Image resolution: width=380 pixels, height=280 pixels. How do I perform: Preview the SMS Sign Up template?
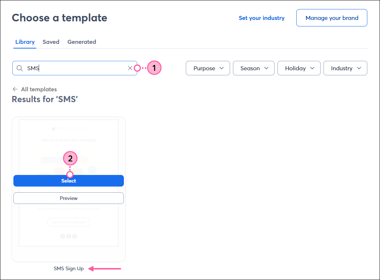[x=68, y=198]
